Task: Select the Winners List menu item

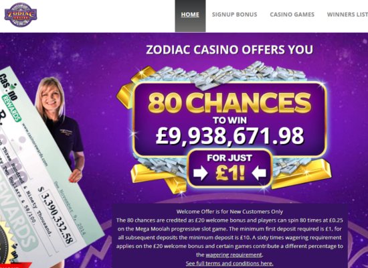Action: click(347, 15)
